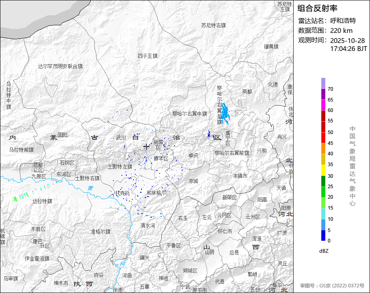Click the dBZ unit label under legend

[x=324, y=251]
